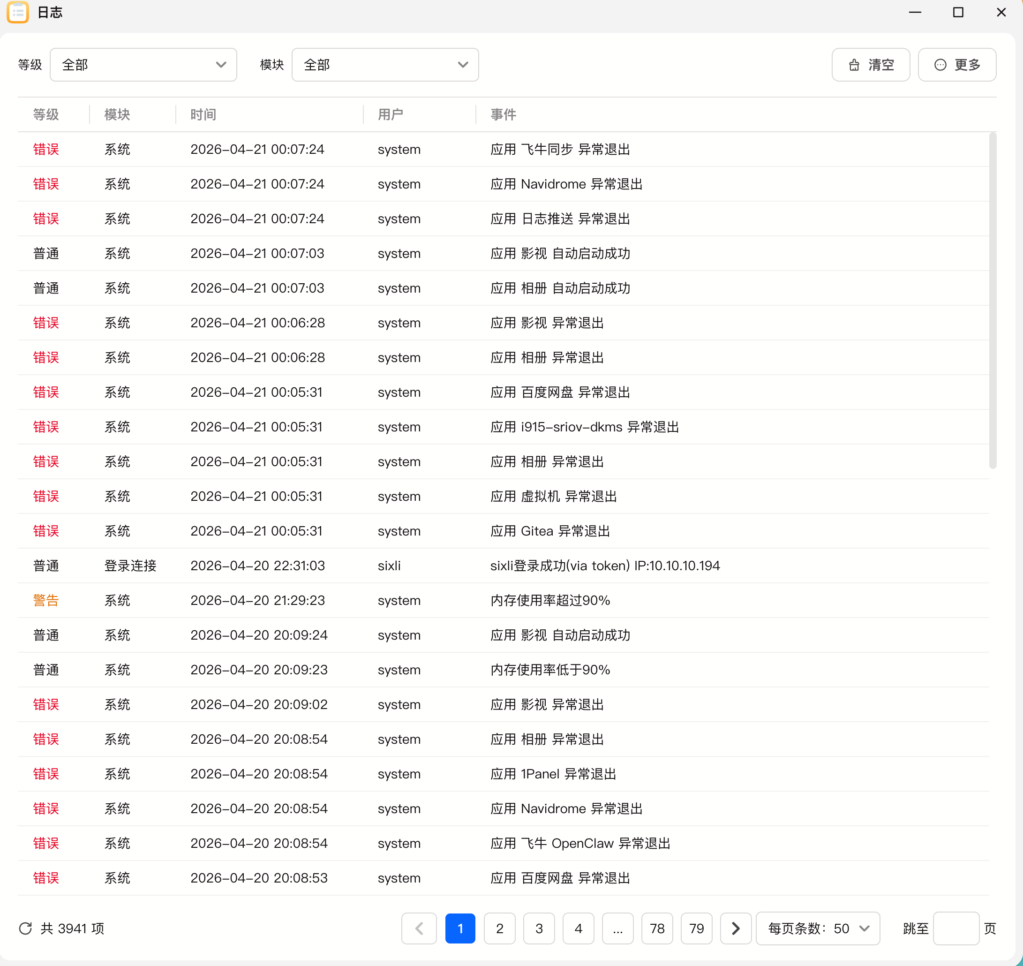Click the ellipsis pagination button
This screenshot has width=1023, height=966.
point(618,928)
